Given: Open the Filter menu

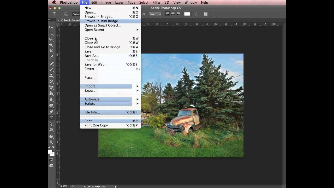Looking at the screenshot, I should (157, 2).
